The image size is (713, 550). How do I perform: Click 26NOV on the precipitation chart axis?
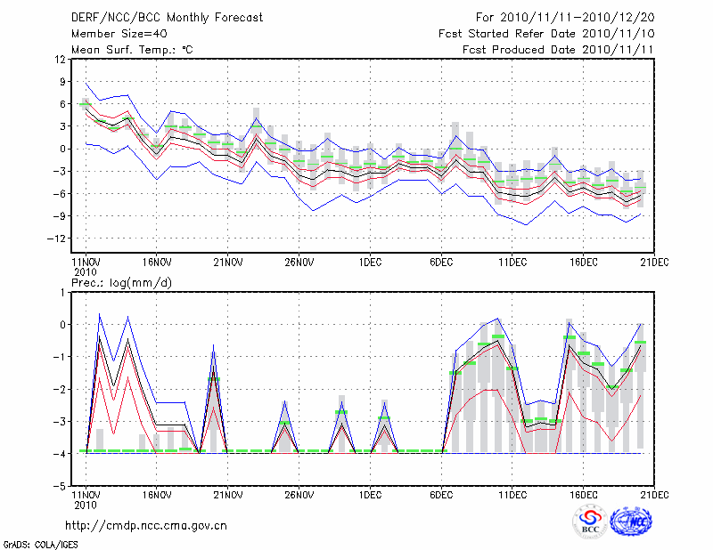[299, 494]
